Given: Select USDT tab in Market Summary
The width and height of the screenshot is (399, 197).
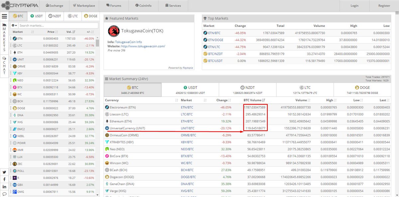Looking at the screenshot, I should pos(190,90).
